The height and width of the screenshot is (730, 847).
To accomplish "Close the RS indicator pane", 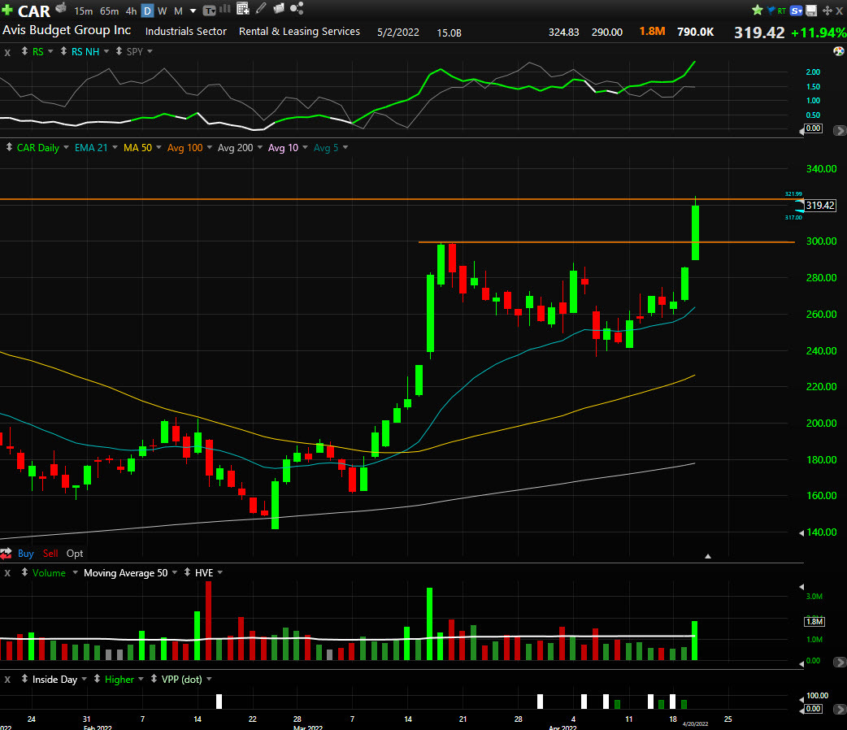I will pos(7,52).
